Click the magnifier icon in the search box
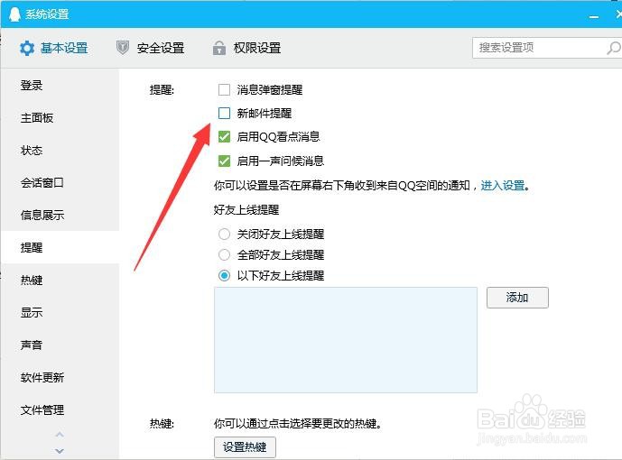The image size is (622, 460). coord(613,48)
